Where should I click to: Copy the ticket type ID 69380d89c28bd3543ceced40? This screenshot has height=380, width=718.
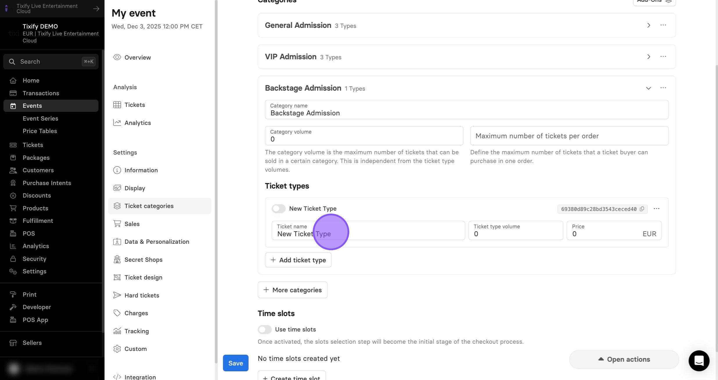642,209
